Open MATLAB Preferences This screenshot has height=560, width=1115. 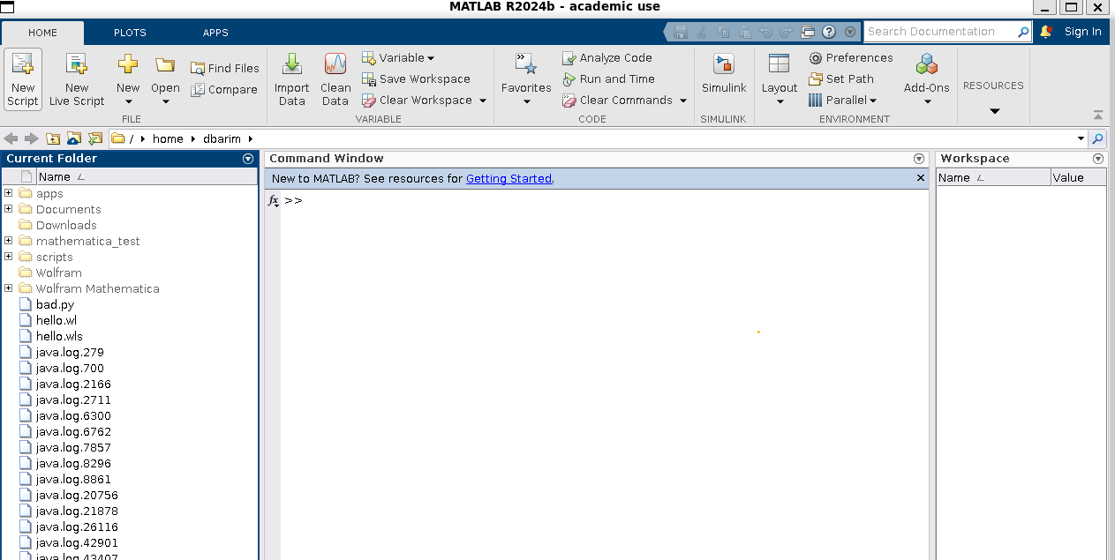(x=851, y=57)
